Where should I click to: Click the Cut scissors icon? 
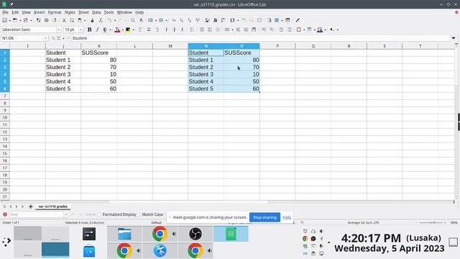pyautogui.click(x=64, y=20)
